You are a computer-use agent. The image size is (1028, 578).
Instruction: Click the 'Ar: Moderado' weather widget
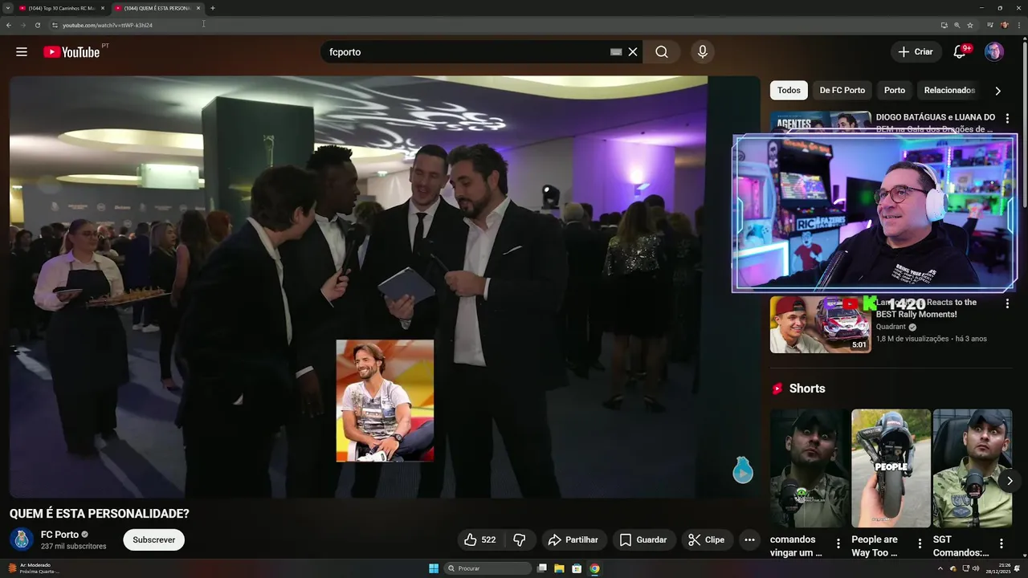[32, 568]
